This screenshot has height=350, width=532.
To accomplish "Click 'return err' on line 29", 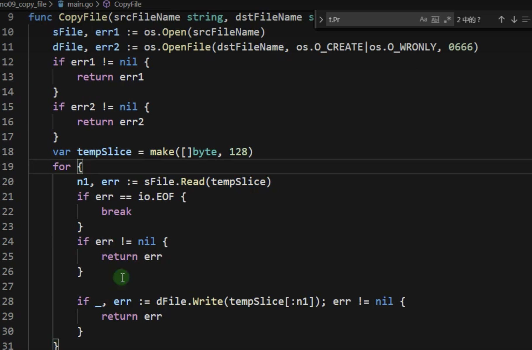I will [132, 316].
